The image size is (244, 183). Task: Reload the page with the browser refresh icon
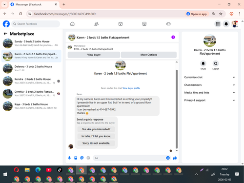[x=20, y=14]
